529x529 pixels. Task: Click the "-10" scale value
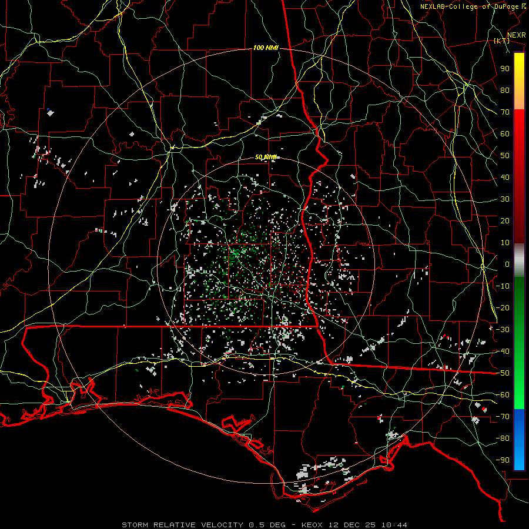tap(503, 286)
